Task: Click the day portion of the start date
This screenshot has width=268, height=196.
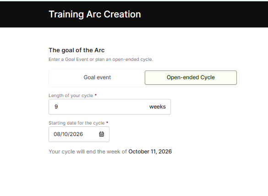Action: [65, 134]
